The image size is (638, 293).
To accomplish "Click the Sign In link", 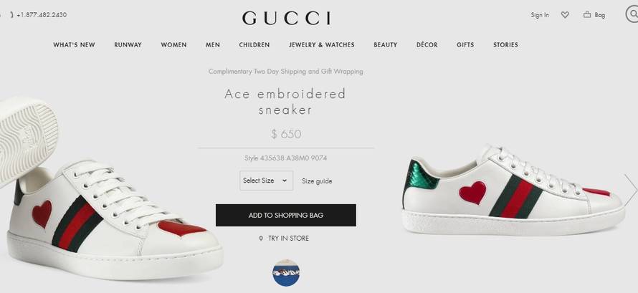I will (540, 15).
